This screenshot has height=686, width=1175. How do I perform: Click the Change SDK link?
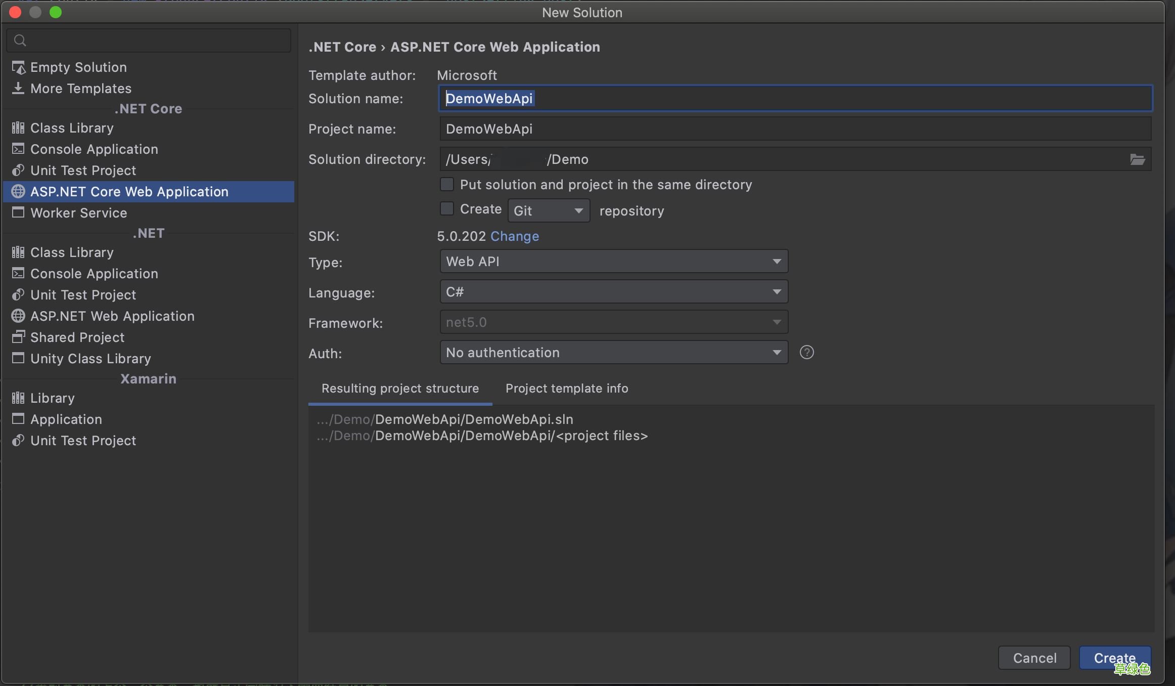pyautogui.click(x=515, y=236)
